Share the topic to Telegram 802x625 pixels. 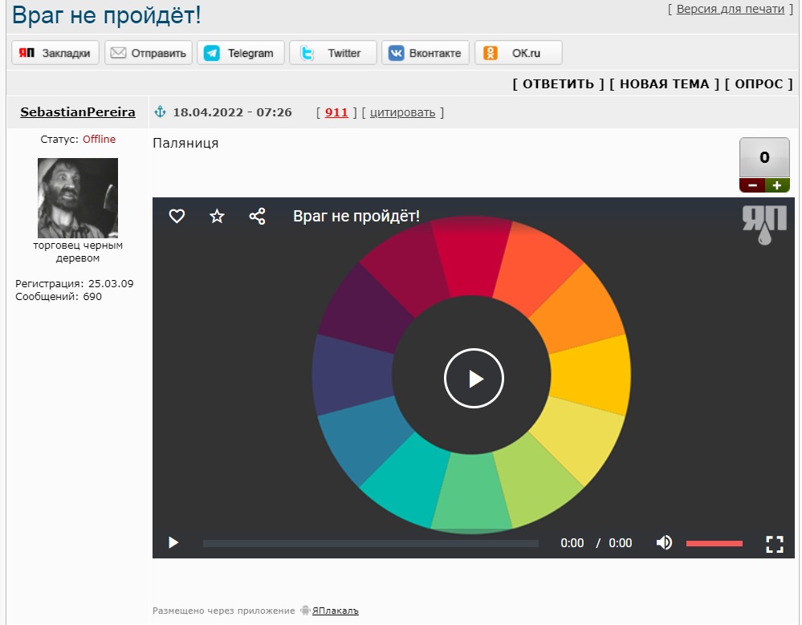coord(240,53)
